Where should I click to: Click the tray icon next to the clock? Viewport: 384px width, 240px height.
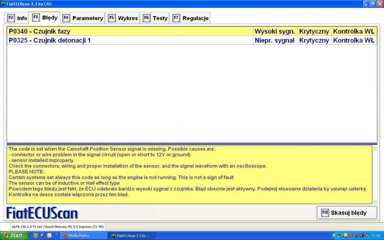click(366, 236)
